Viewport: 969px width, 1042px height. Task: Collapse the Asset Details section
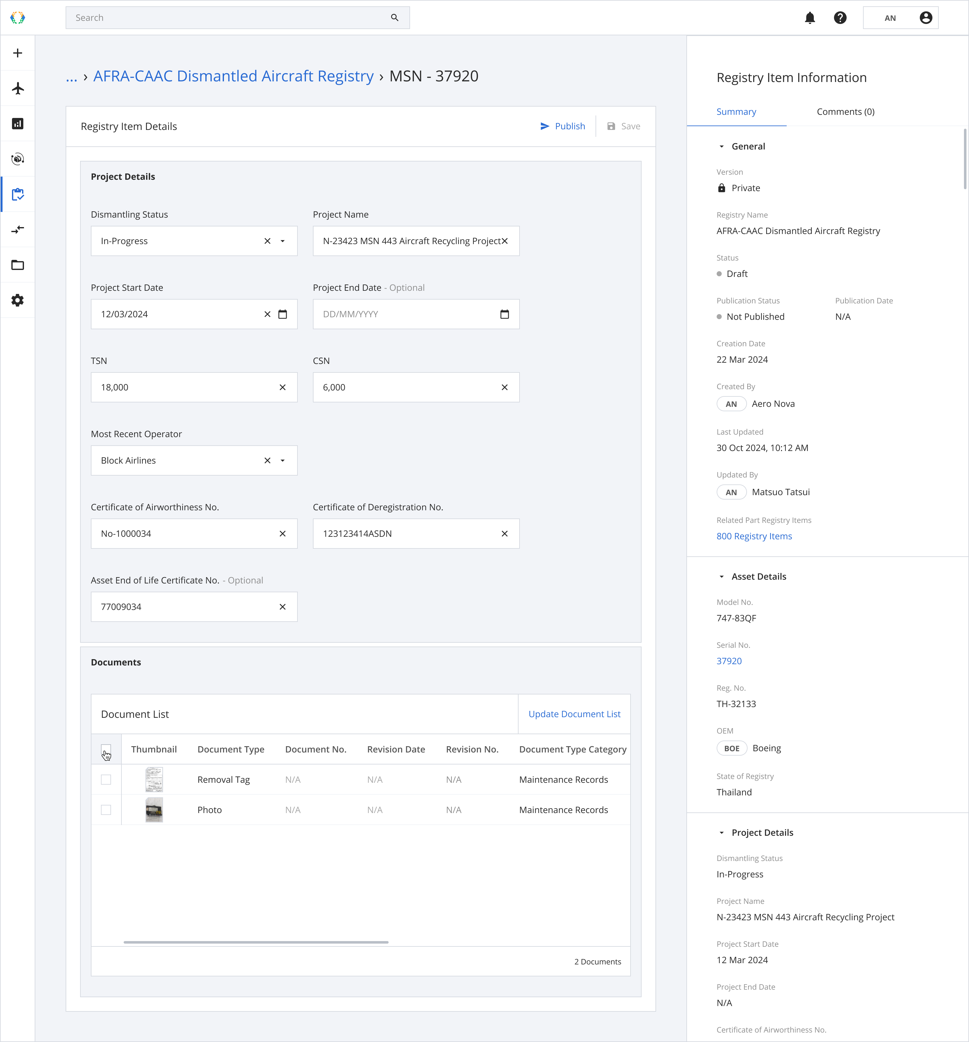coord(721,577)
